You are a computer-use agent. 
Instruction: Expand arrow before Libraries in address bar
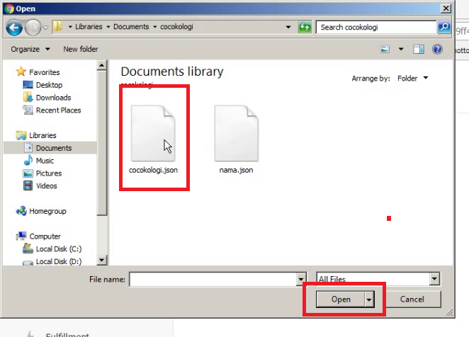[70, 27]
